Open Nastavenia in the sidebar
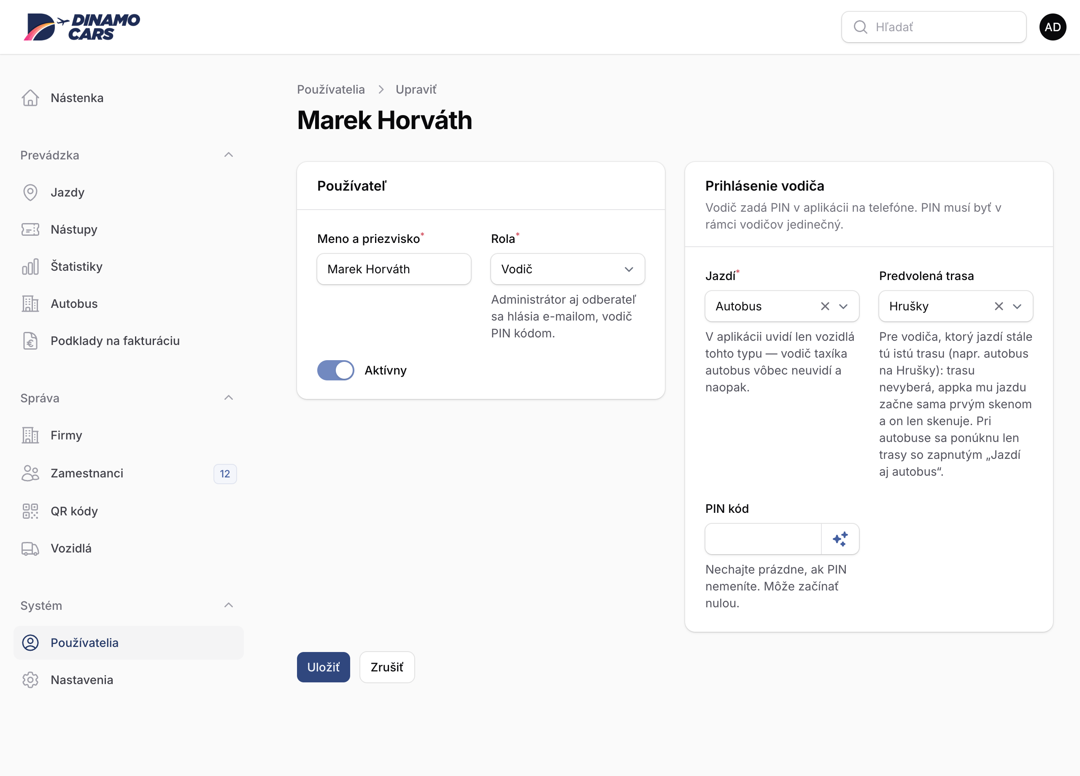This screenshot has width=1080, height=776. tap(129, 680)
